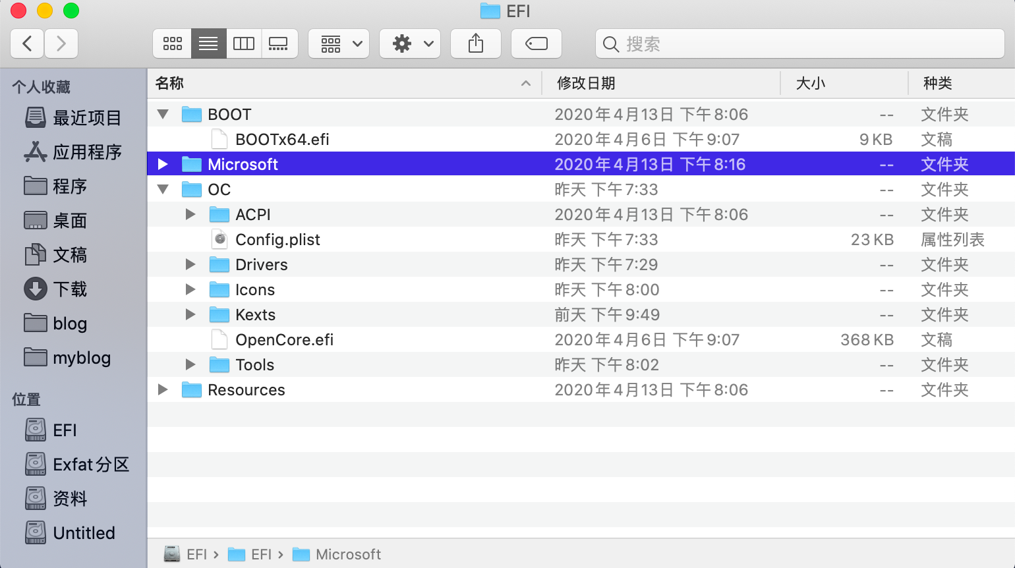Select the Config.plist file icon
The width and height of the screenshot is (1015, 568).
219,239
